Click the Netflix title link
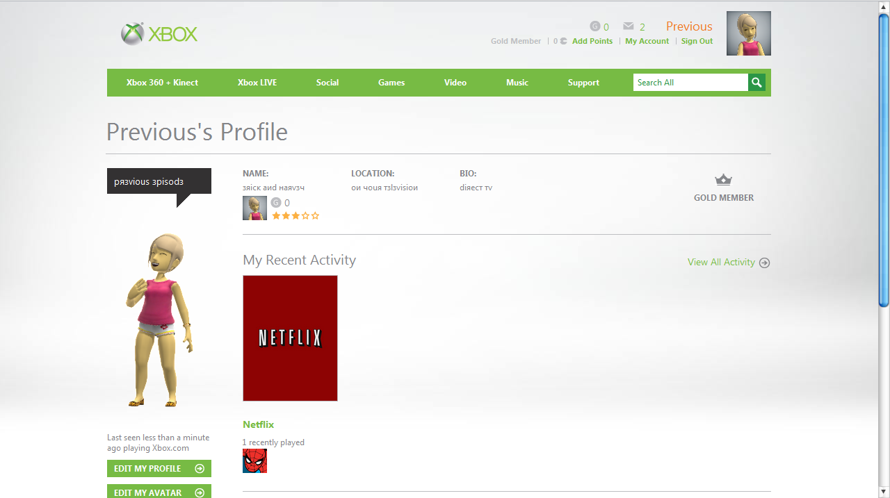 click(259, 424)
